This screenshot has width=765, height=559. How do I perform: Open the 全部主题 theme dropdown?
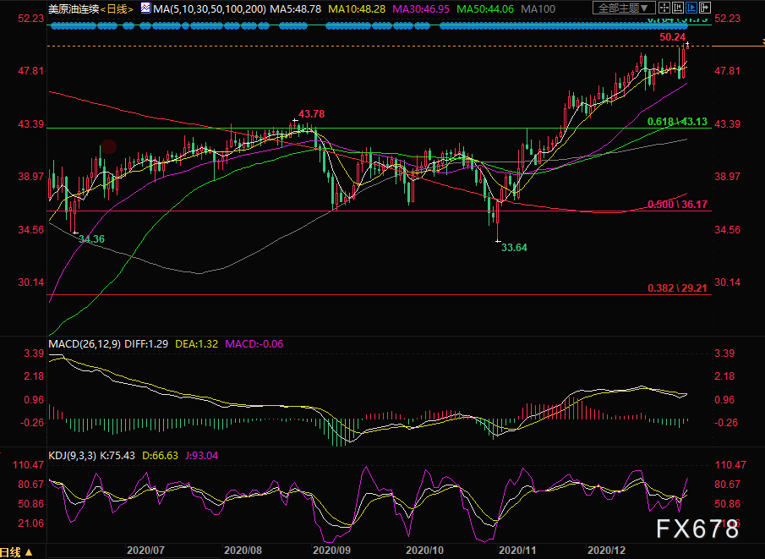pyautogui.click(x=620, y=8)
